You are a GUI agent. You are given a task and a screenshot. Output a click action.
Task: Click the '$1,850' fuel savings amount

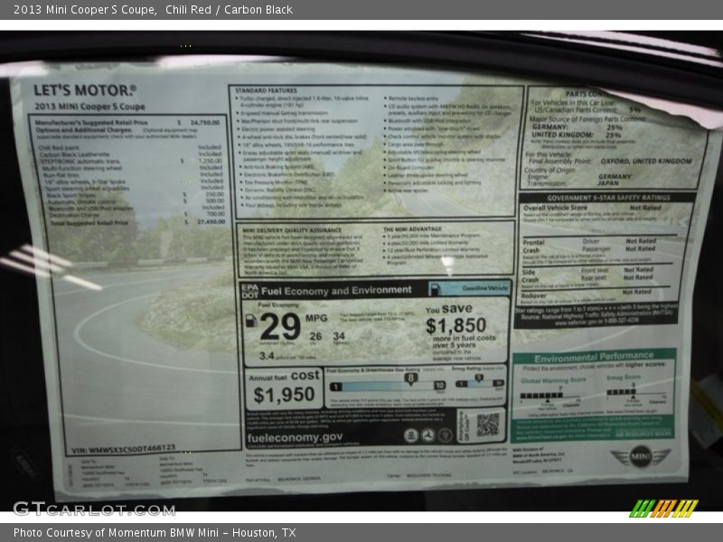click(455, 325)
